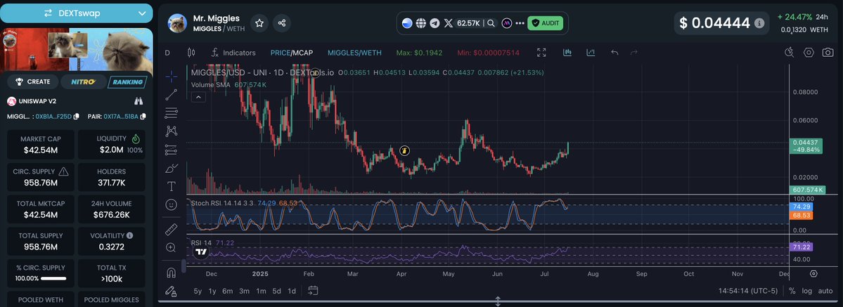843x307 pixels.
Task: Toggle log scale mode
Action: [x=807, y=291]
